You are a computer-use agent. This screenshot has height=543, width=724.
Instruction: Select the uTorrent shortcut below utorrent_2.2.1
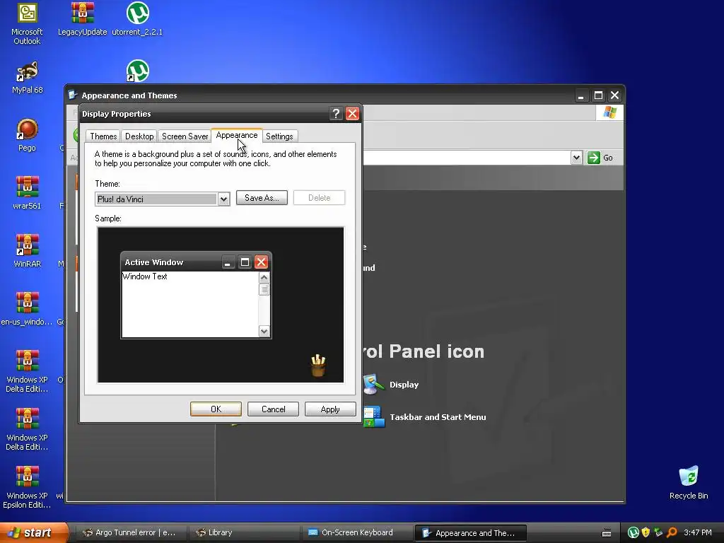[138, 71]
